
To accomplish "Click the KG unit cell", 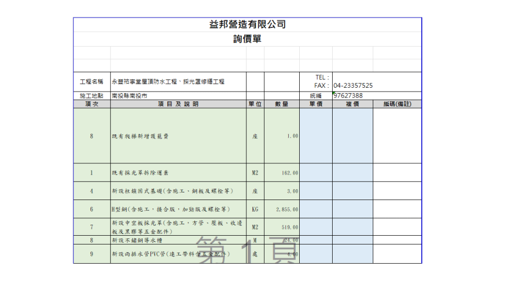I will [x=255, y=209].
